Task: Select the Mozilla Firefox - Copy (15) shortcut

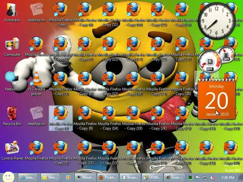Action: [109, 153]
